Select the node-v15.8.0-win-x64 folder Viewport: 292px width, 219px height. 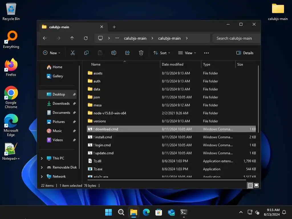171,113
